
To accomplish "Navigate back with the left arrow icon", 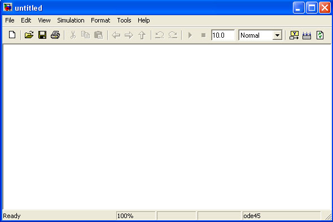I will click(116, 35).
